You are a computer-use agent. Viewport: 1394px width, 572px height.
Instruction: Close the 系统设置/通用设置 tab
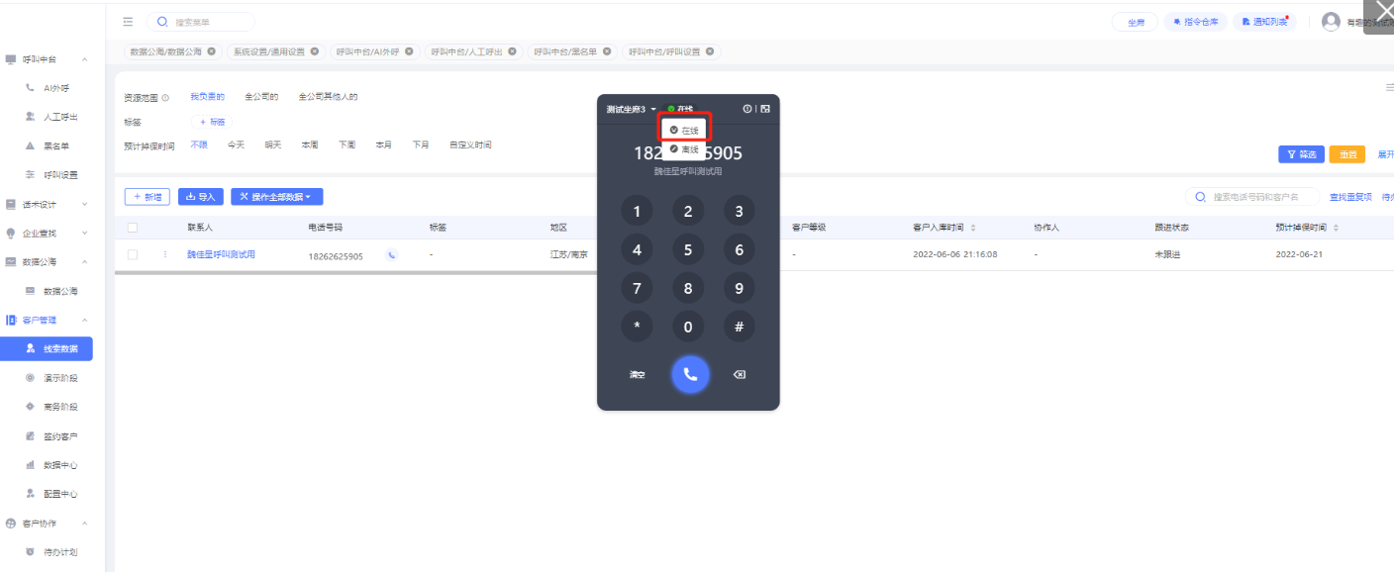[315, 51]
